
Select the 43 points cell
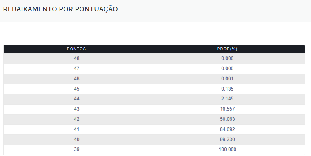pyautogui.click(x=77, y=109)
